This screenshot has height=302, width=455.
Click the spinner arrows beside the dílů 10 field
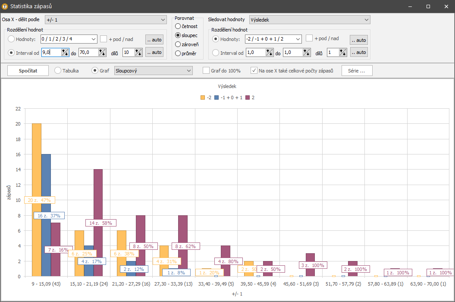pos(138,52)
